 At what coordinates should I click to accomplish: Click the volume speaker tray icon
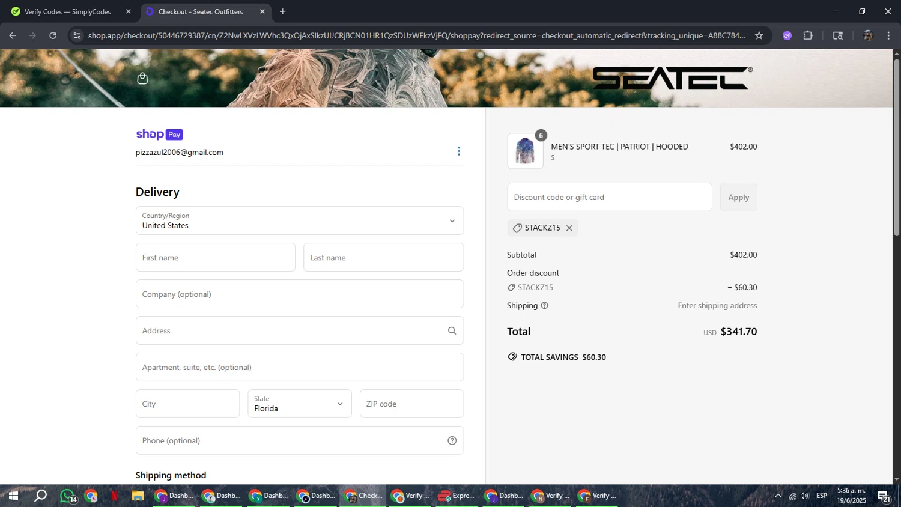click(805, 496)
